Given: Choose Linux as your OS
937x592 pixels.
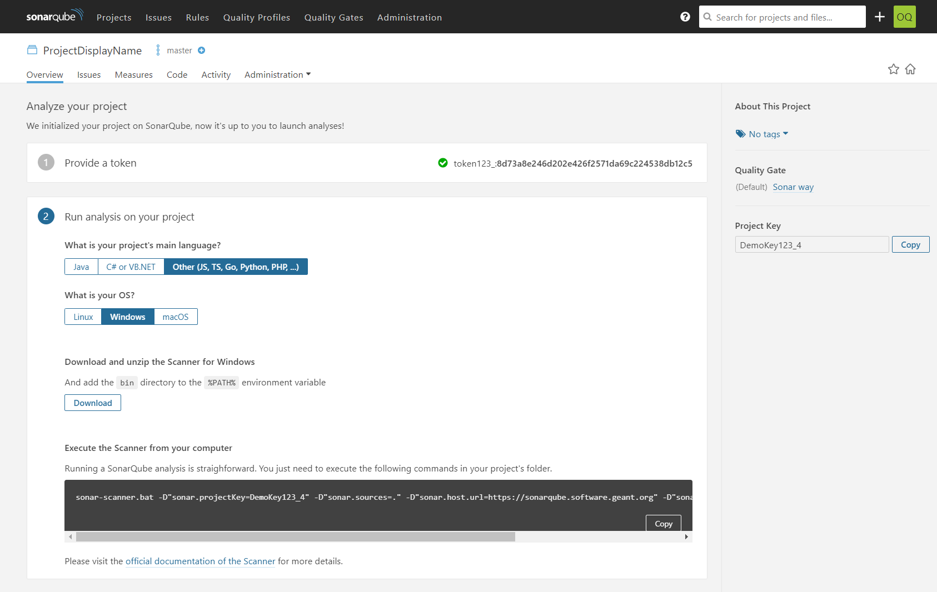Looking at the screenshot, I should click(x=83, y=317).
